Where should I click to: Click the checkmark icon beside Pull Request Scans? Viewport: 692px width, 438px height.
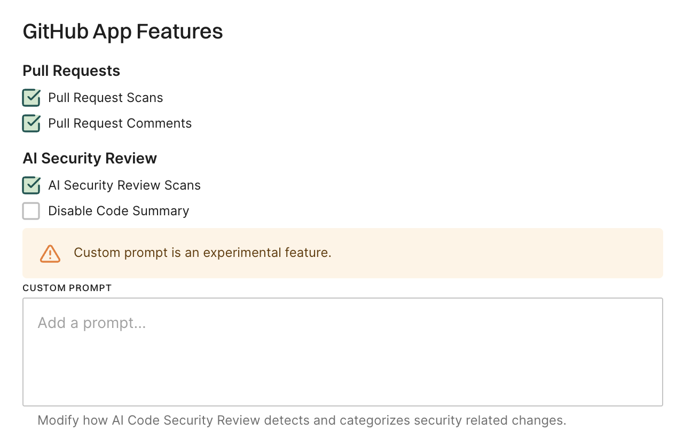pos(31,98)
